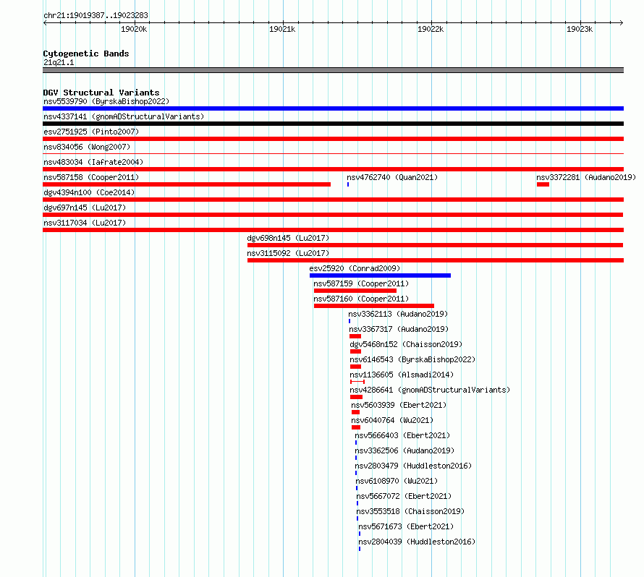
Task: Click nsv3362506 (Audano2019) label
Action: click(404, 450)
